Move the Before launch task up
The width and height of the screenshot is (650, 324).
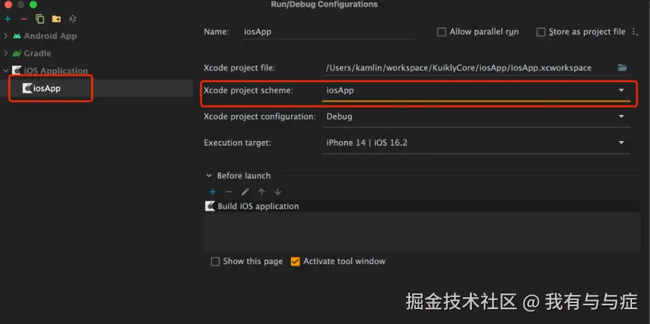[x=262, y=192]
